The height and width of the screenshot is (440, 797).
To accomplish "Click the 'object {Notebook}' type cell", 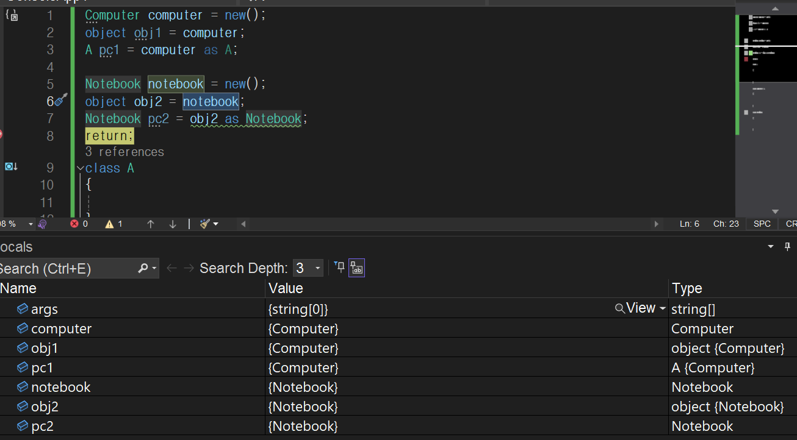I will (x=727, y=406).
